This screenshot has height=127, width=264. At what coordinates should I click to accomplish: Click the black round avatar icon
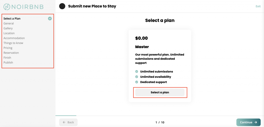pos(62,6)
